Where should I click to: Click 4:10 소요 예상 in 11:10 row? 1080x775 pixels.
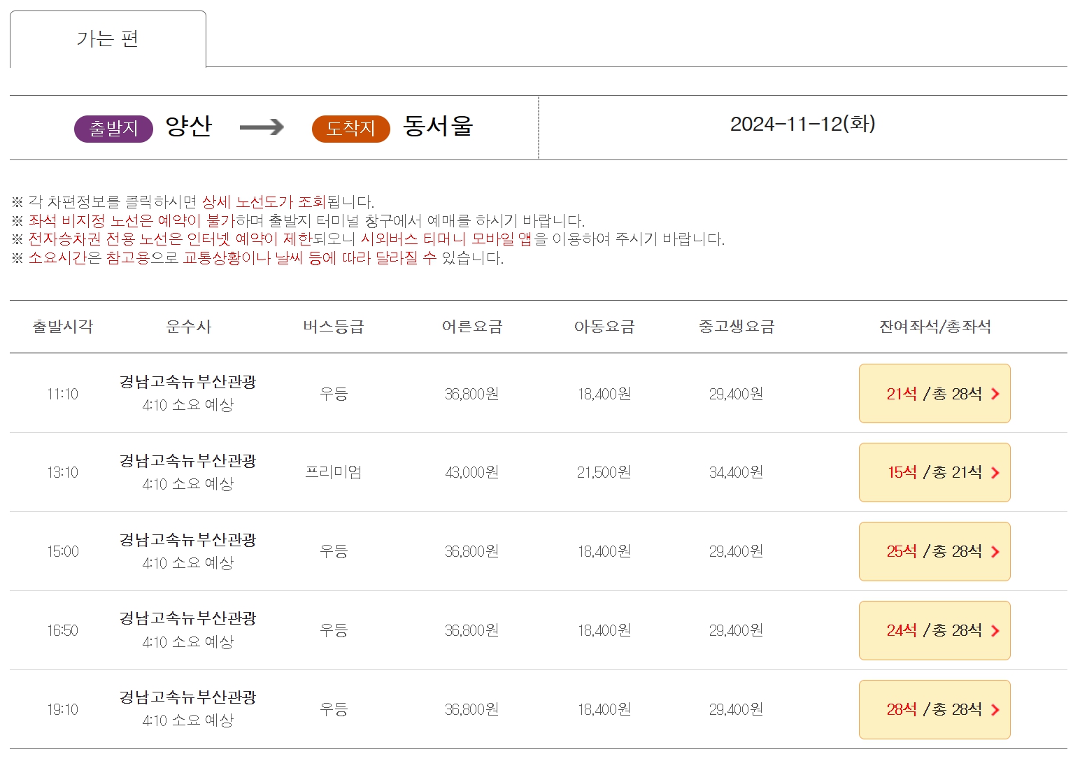(188, 405)
